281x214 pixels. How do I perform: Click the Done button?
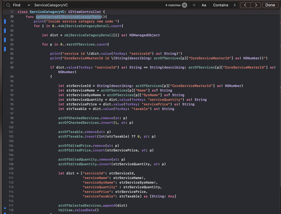click(270, 5)
